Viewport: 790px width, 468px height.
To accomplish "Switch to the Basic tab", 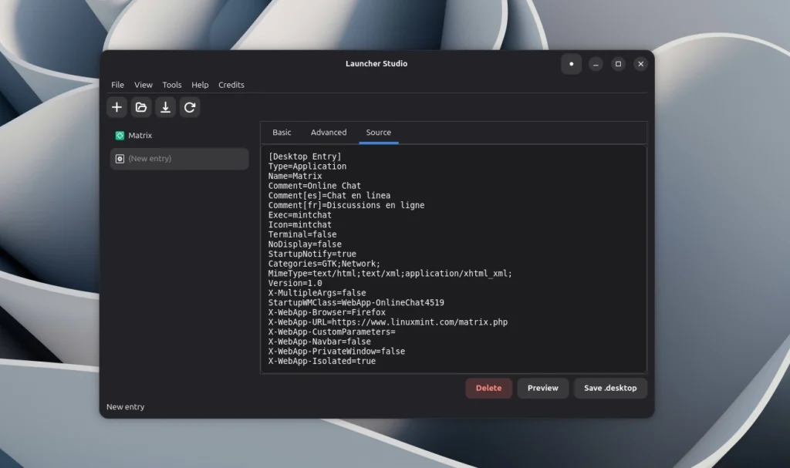I will (x=281, y=132).
